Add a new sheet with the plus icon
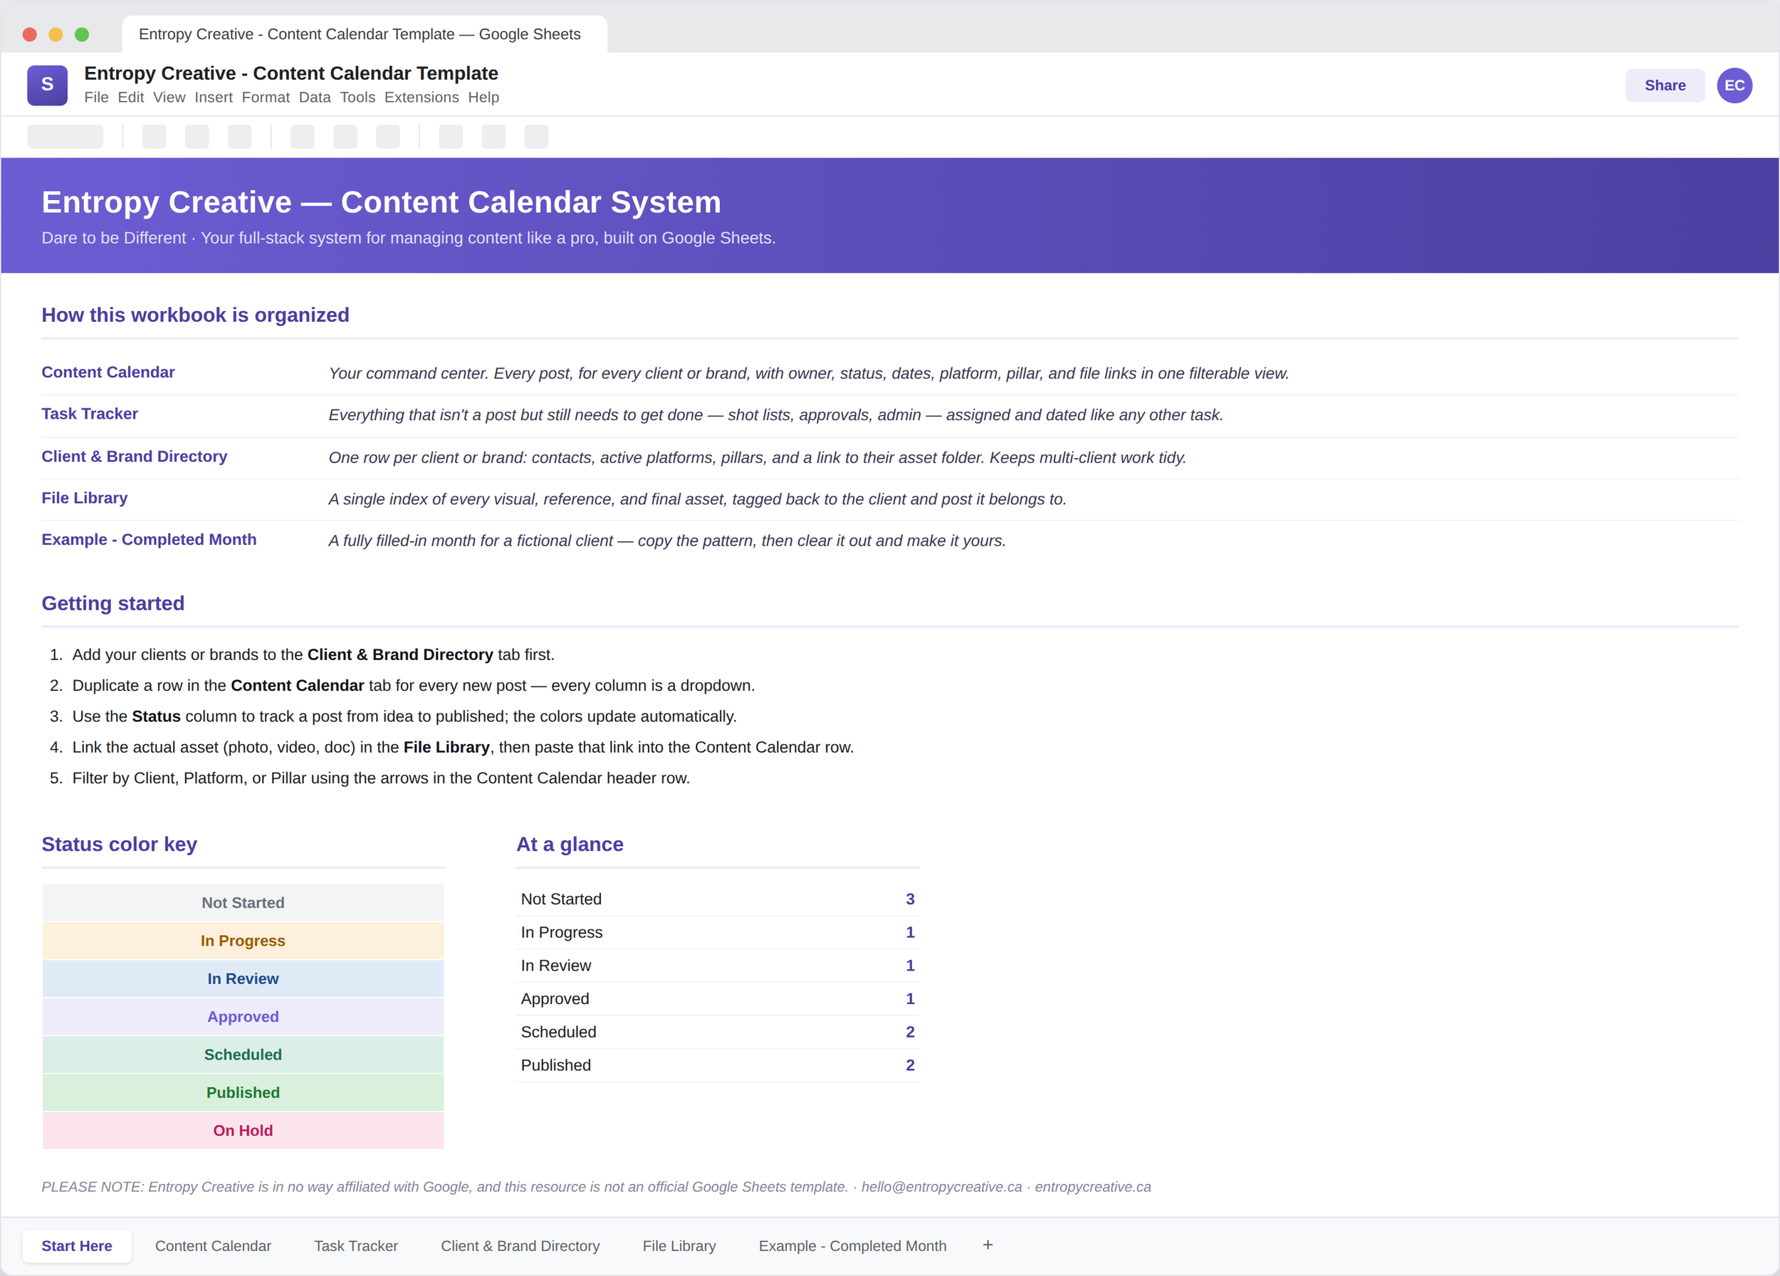Screen dimensions: 1780x1276 click(x=988, y=1245)
